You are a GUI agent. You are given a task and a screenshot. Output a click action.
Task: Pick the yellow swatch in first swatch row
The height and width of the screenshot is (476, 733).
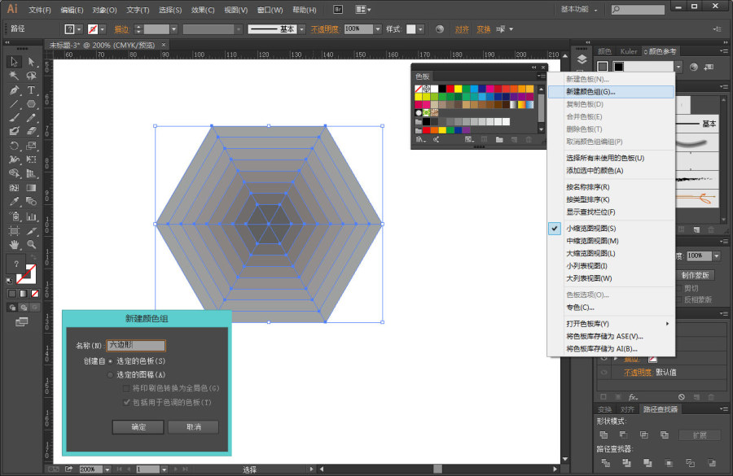click(x=458, y=89)
